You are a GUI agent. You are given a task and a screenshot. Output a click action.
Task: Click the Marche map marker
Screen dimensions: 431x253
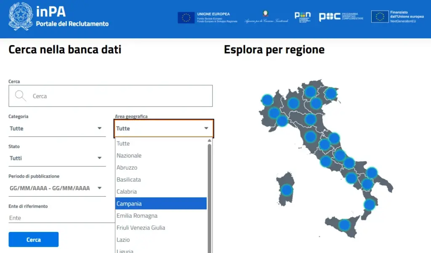(334, 138)
